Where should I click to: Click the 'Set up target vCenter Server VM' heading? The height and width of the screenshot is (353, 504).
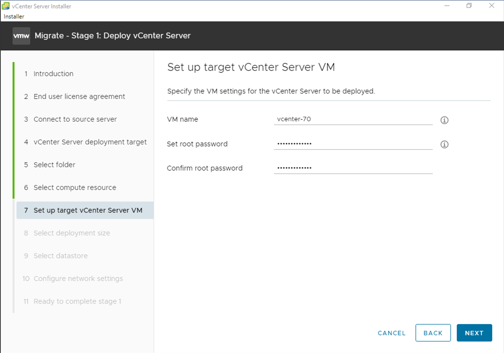[251, 67]
